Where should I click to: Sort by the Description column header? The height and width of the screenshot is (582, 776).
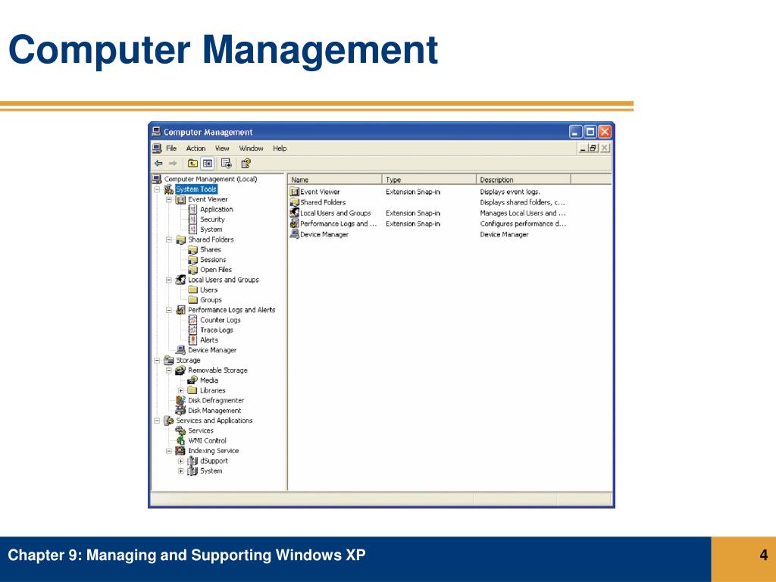pyautogui.click(x=524, y=180)
